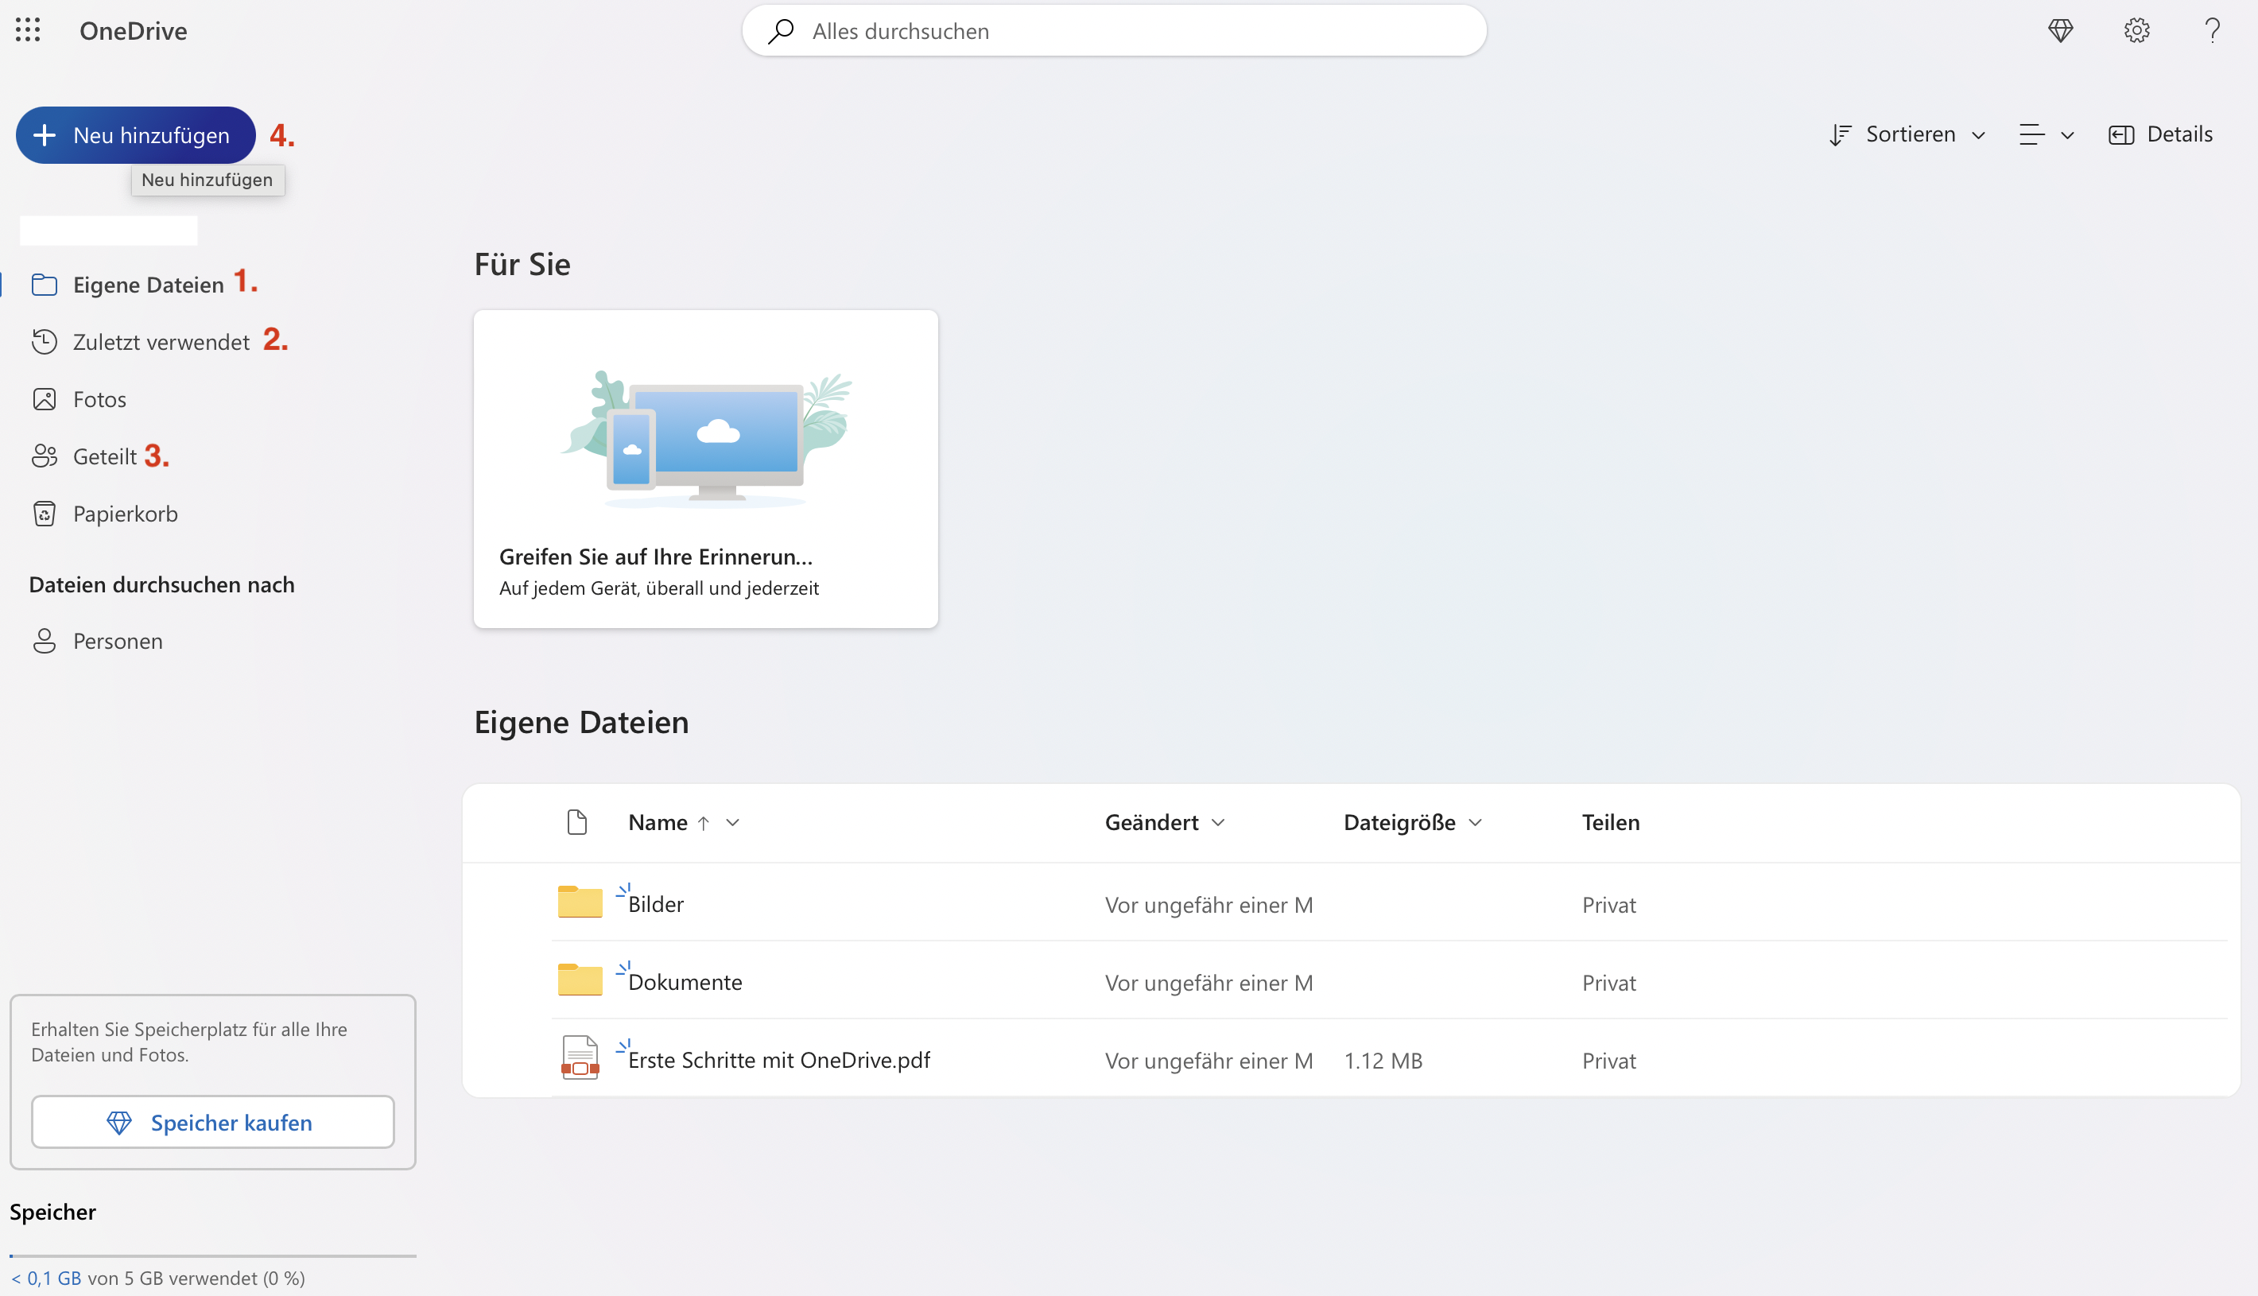Click the ascending arrow next to Name
Viewport: 2258px width, 1296px height.
(x=703, y=824)
